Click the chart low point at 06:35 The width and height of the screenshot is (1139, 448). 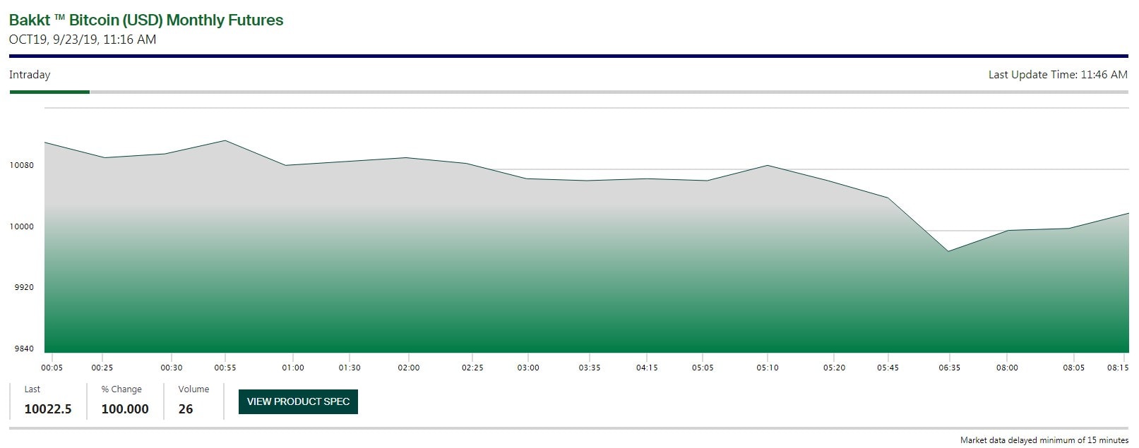click(x=948, y=251)
